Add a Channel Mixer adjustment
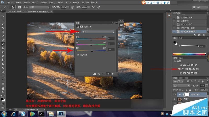Viewport: 209px width, 117px height. coord(194,69)
